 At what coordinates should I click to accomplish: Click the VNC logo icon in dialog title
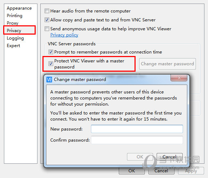coord(49,80)
